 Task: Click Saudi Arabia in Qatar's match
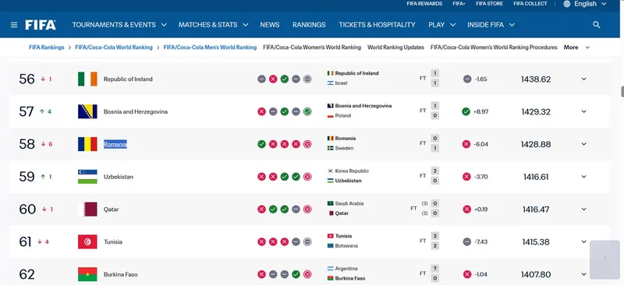click(349, 203)
